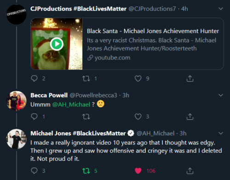Viewport: 230px width, 180px height.
Task: Reply to Becca Powell's tweet
Action: pyautogui.click(x=34, y=116)
